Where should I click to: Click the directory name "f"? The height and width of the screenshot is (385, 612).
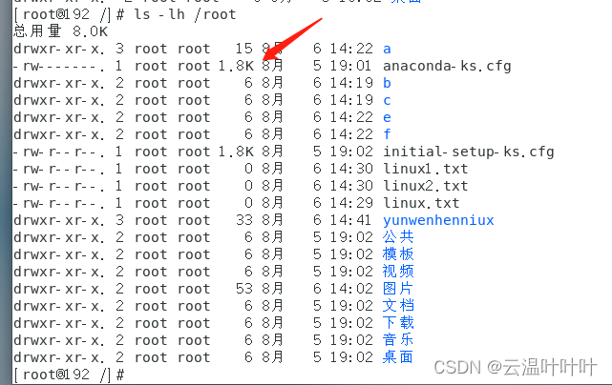pos(387,134)
